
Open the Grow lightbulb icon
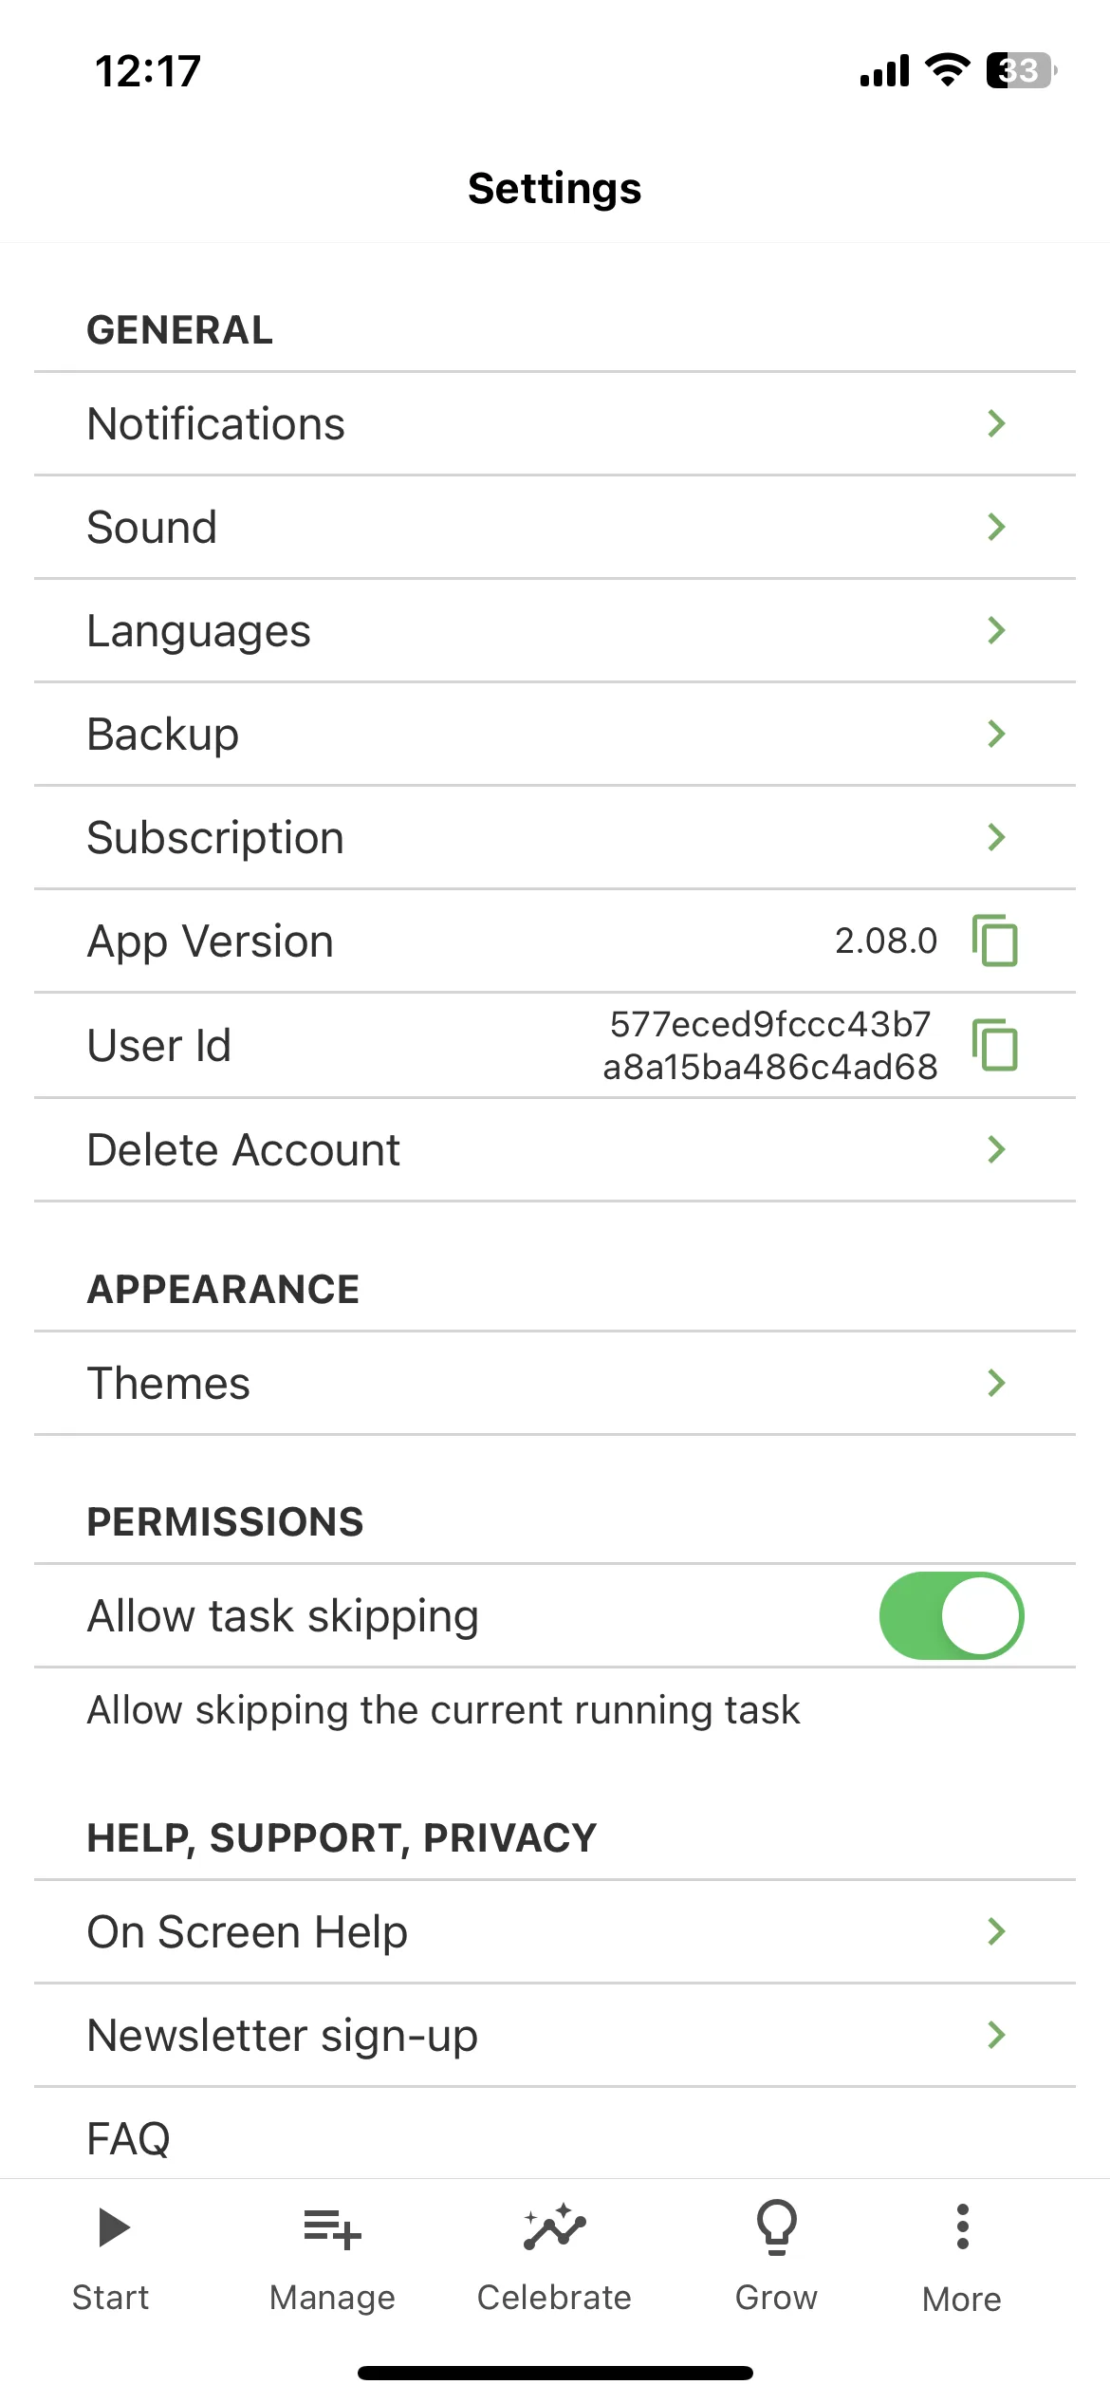coord(776,2226)
